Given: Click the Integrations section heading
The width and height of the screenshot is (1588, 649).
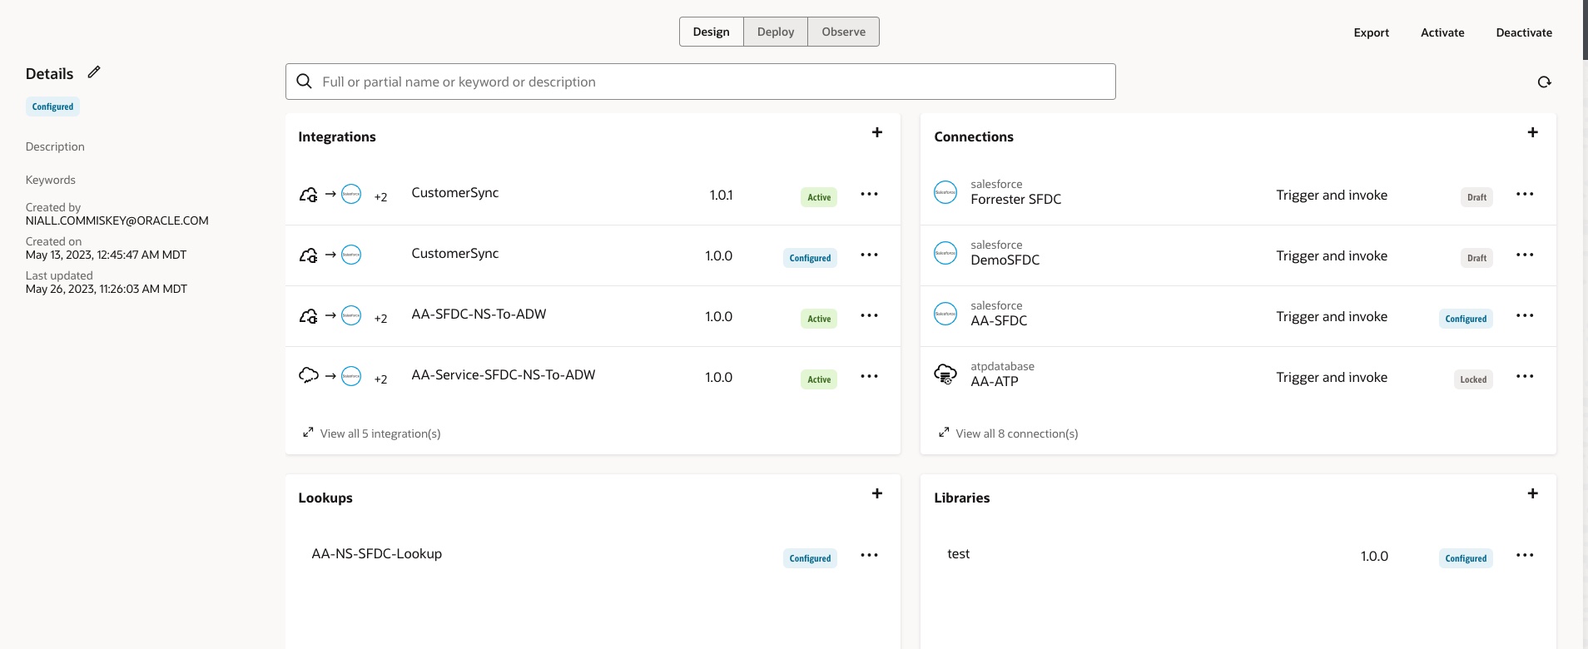Looking at the screenshot, I should pyautogui.click(x=337, y=136).
